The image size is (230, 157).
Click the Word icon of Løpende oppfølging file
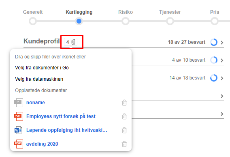pyautogui.click(x=18, y=130)
